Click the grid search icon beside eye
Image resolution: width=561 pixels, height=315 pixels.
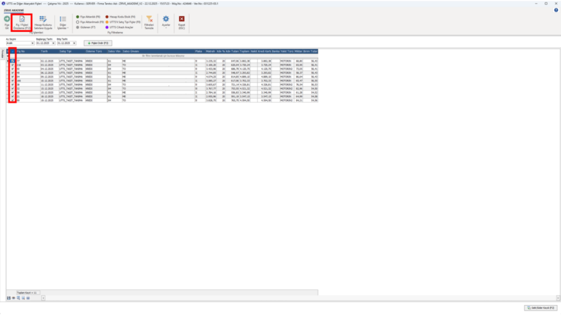(18, 298)
